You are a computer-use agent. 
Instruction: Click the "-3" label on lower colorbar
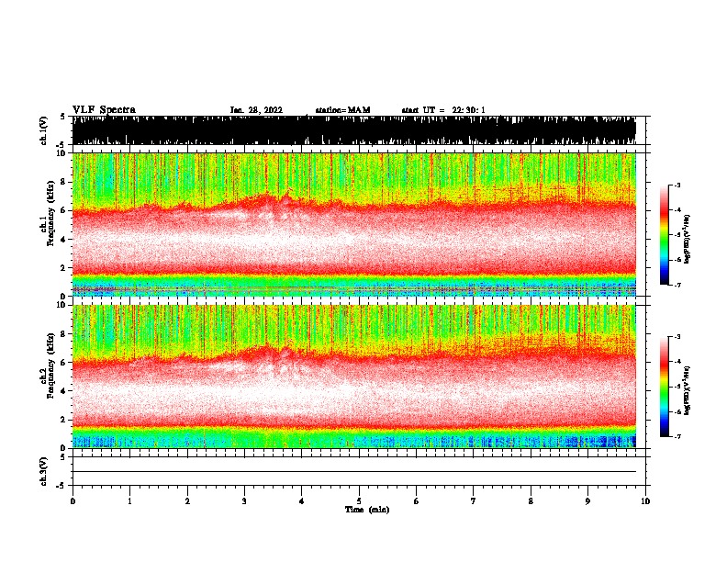pyautogui.click(x=677, y=337)
